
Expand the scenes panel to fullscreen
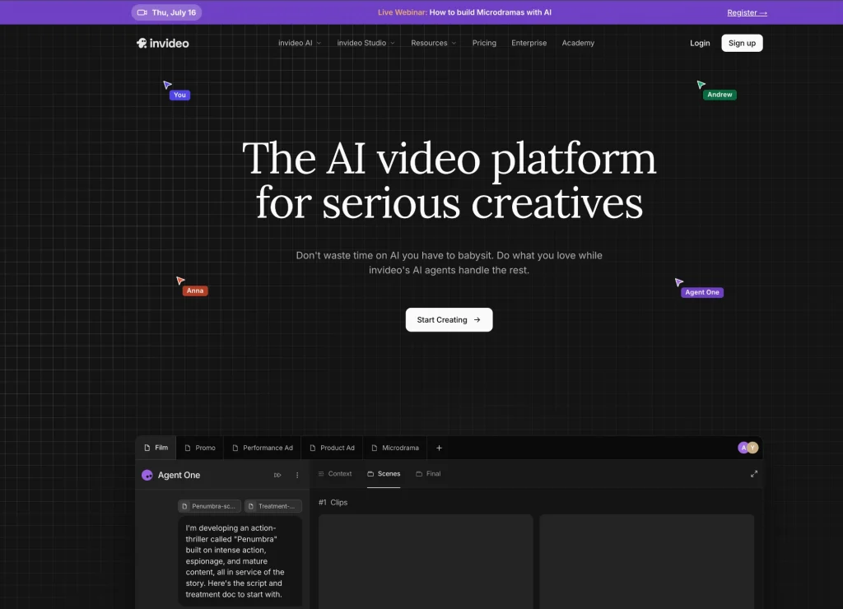(x=754, y=473)
